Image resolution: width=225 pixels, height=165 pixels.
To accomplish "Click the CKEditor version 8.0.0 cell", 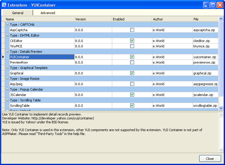I will coord(93,41).
